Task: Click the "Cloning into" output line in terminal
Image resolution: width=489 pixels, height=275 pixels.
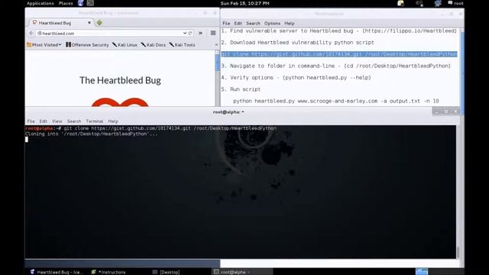Action: (x=92, y=134)
